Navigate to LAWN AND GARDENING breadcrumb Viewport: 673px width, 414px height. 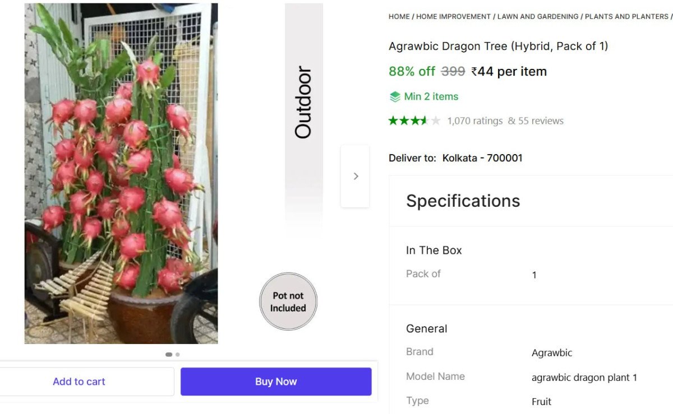coord(537,17)
